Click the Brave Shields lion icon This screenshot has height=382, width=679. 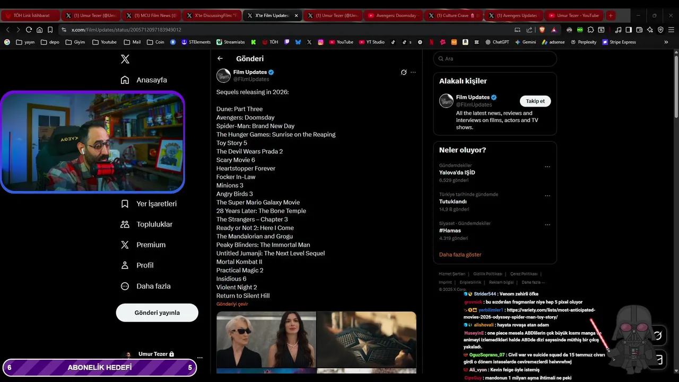(542, 30)
